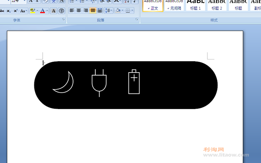Apply red font color
The height and width of the screenshot is (163, 261).
[x=43, y=11]
